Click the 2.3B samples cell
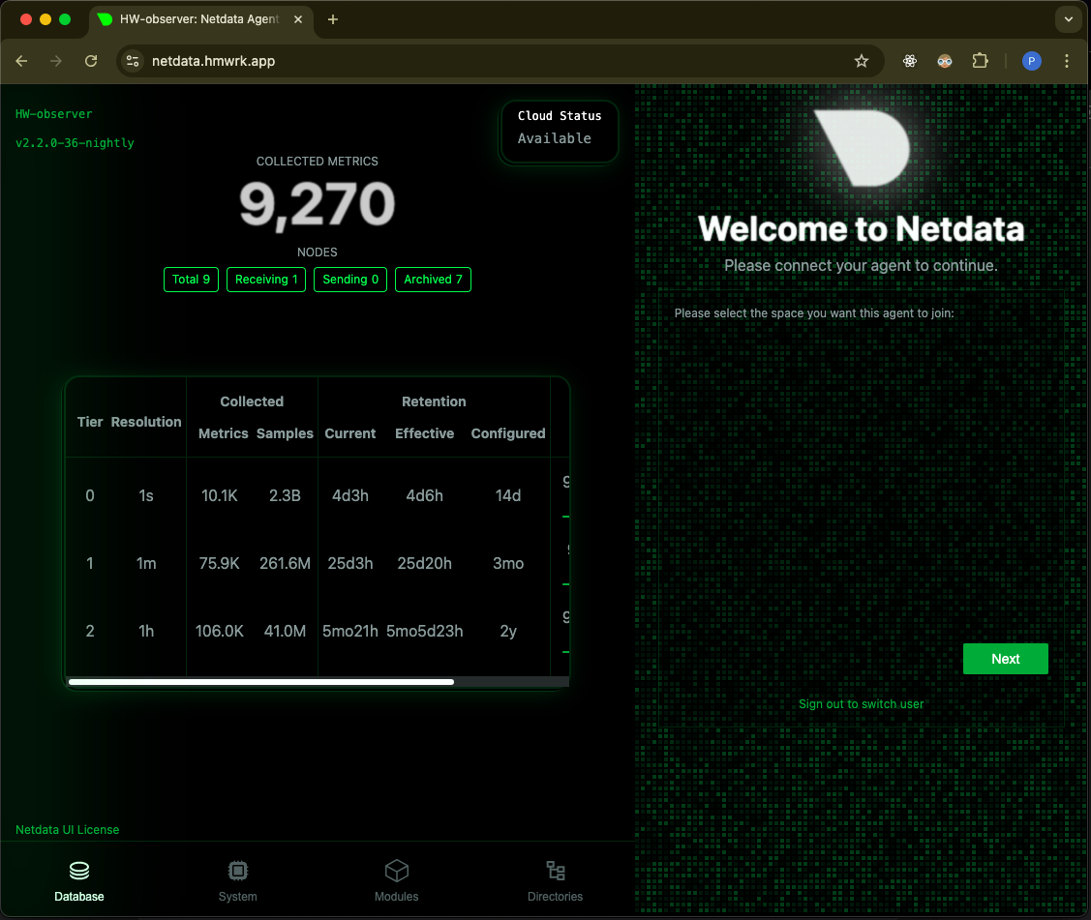 point(285,496)
